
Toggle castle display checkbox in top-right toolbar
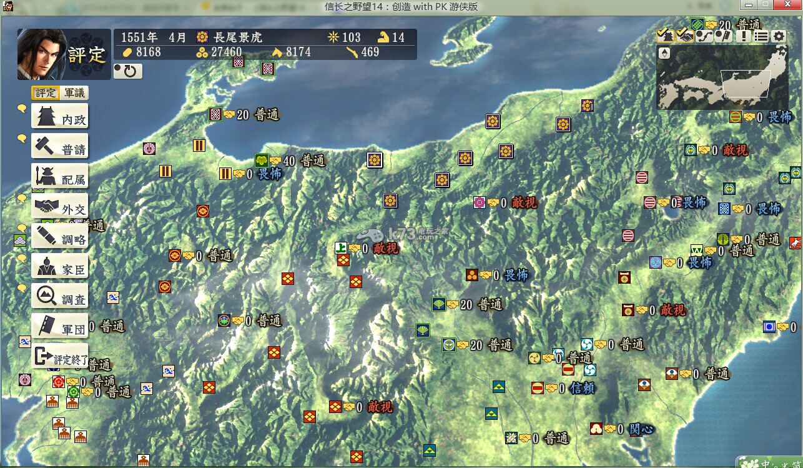tap(665, 36)
